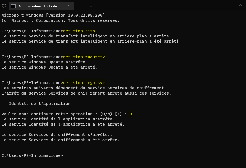Click the close icon in the title bar
The image size is (246, 168).
click(x=240, y=5)
